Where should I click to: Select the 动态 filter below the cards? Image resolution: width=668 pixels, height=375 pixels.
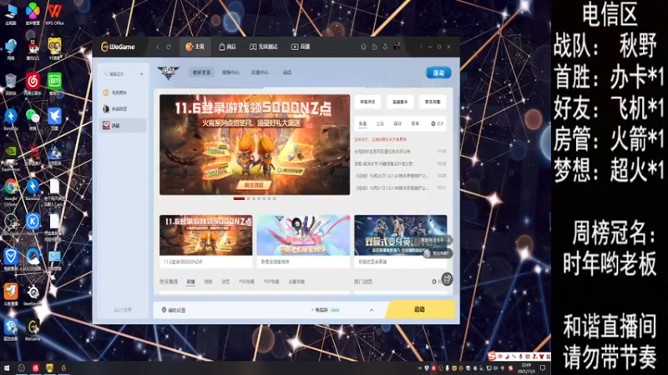click(x=225, y=282)
